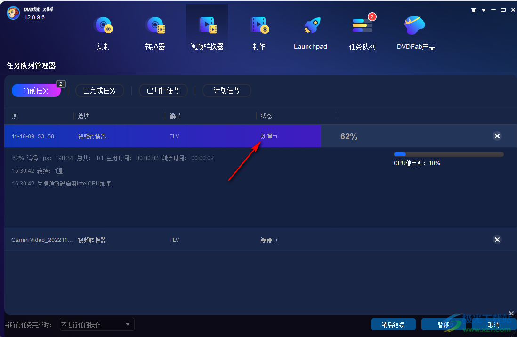
Task: Switch to 已归档任务 archived tasks tab
Action: click(x=163, y=90)
